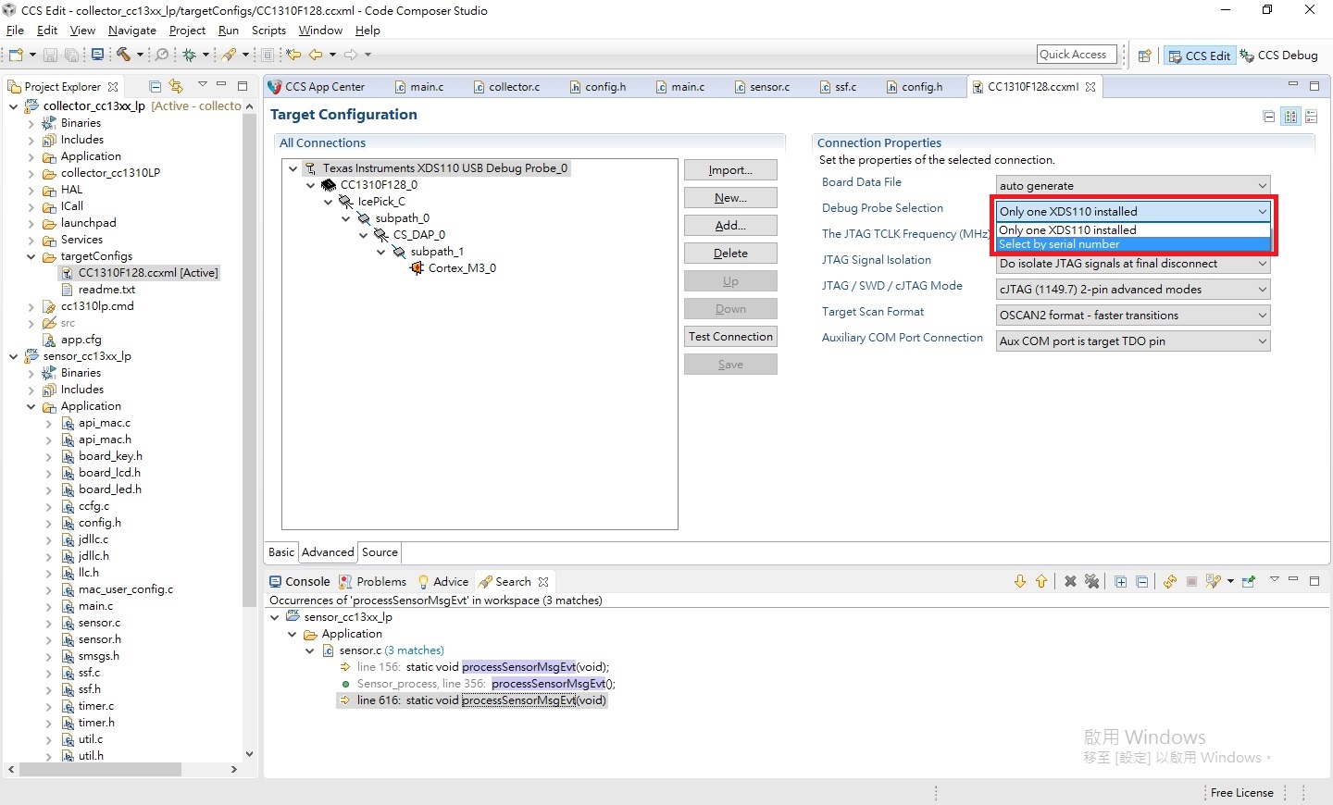
Task: Remove all matches in Search view
Action: click(x=1092, y=581)
